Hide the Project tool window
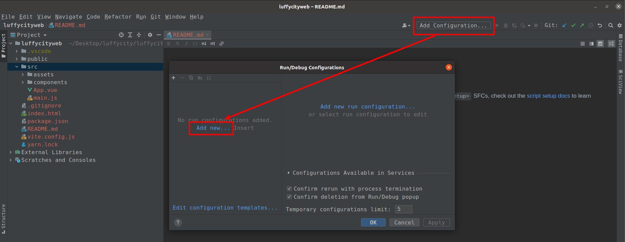The height and width of the screenshot is (242, 625). pos(159,35)
